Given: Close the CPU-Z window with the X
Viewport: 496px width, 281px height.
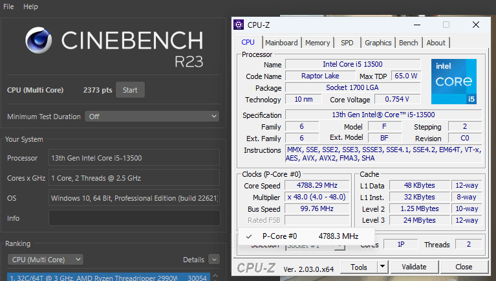Looking at the screenshot, I should tap(476, 25).
